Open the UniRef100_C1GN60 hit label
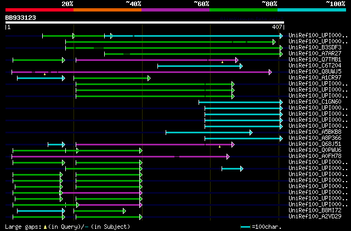Viewport: 351px width, 231px height. [x=315, y=102]
